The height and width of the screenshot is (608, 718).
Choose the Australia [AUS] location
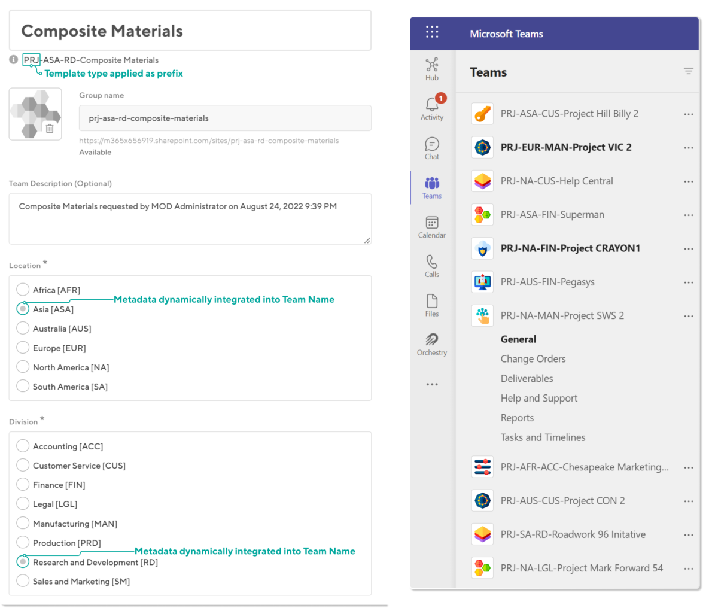pyautogui.click(x=22, y=328)
